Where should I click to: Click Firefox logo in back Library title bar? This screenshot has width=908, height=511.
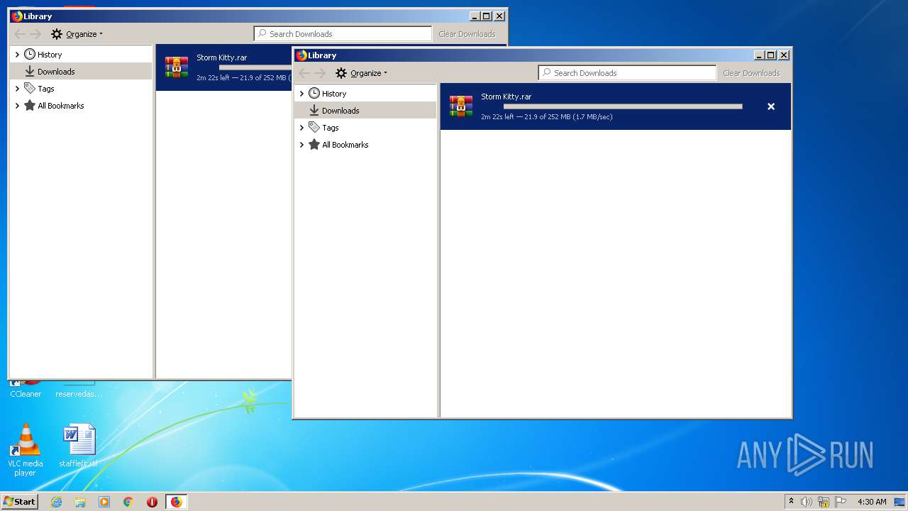tap(17, 16)
